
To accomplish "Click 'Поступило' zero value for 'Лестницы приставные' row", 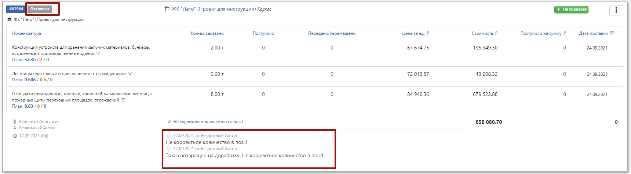I will coord(263,74).
